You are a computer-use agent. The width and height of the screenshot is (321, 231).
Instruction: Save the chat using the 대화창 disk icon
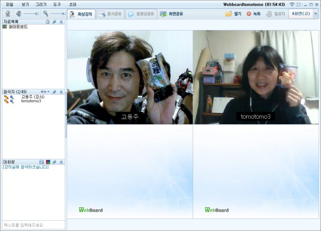point(41,162)
